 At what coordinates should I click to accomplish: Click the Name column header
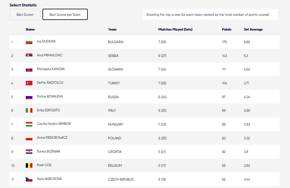(30, 29)
